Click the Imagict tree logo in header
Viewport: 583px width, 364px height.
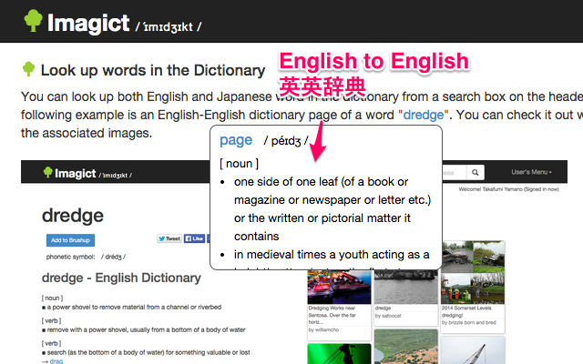click(33, 20)
